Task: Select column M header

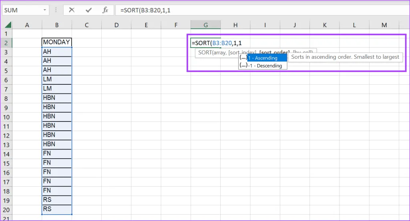Action: click(x=384, y=25)
